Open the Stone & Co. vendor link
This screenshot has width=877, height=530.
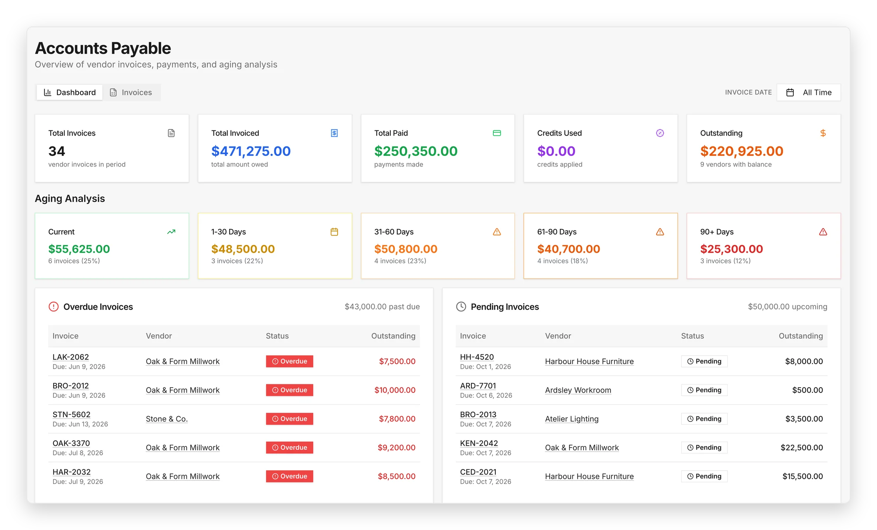pos(166,419)
